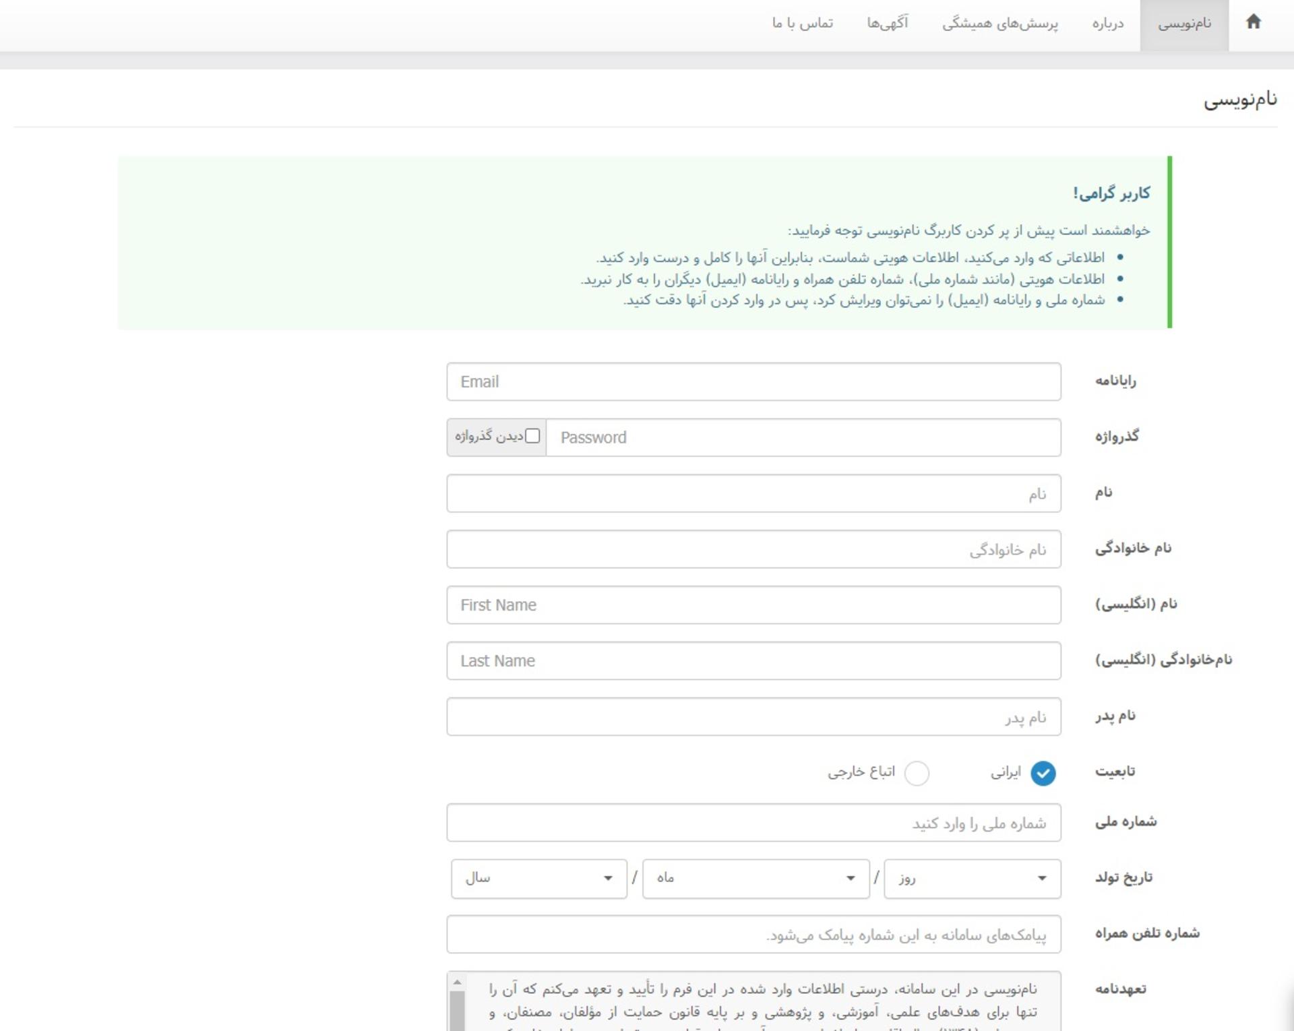1294x1031 pixels.
Task: Focus the نام (first name) field
Action: click(x=753, y=494)
